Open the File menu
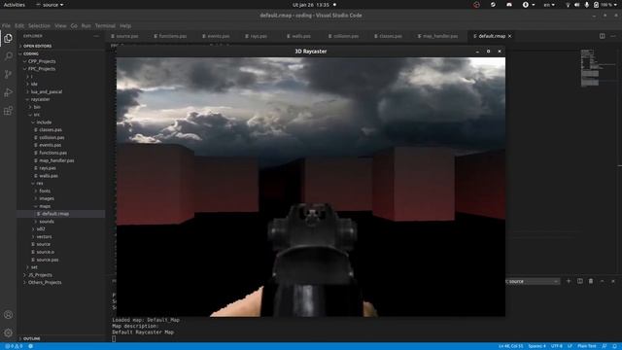Image resolution: width=622 pixels, height=350 pixels. [x=6, y=26]
